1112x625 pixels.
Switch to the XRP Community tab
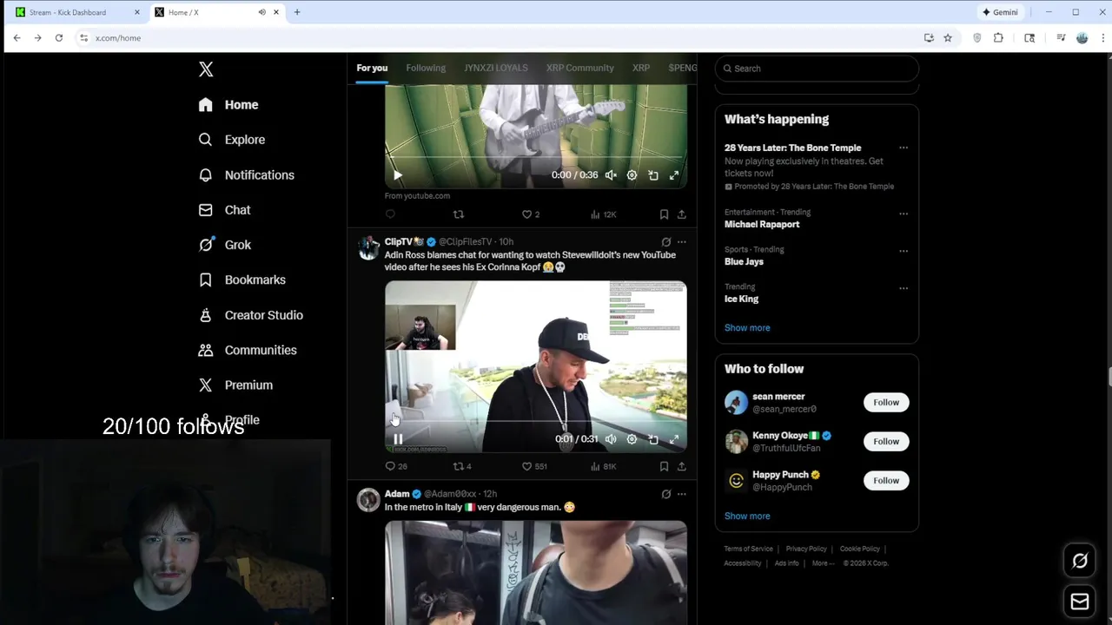[580, 68]
